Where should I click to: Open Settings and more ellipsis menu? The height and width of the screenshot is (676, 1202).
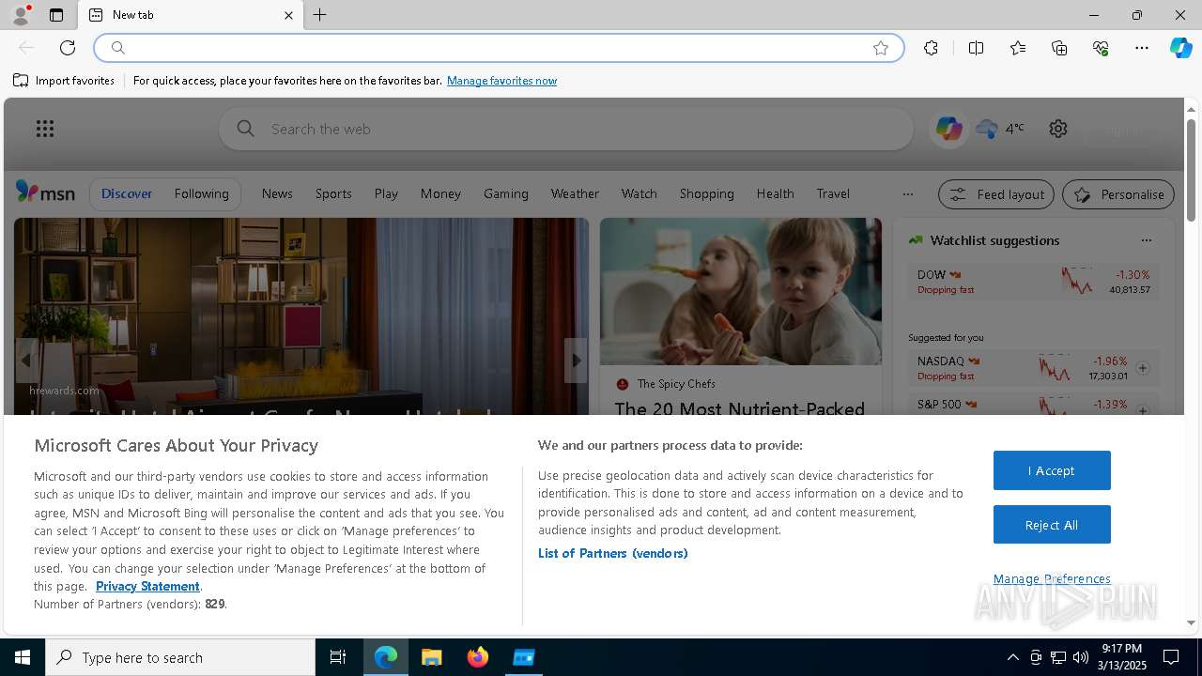[1142, 48]
